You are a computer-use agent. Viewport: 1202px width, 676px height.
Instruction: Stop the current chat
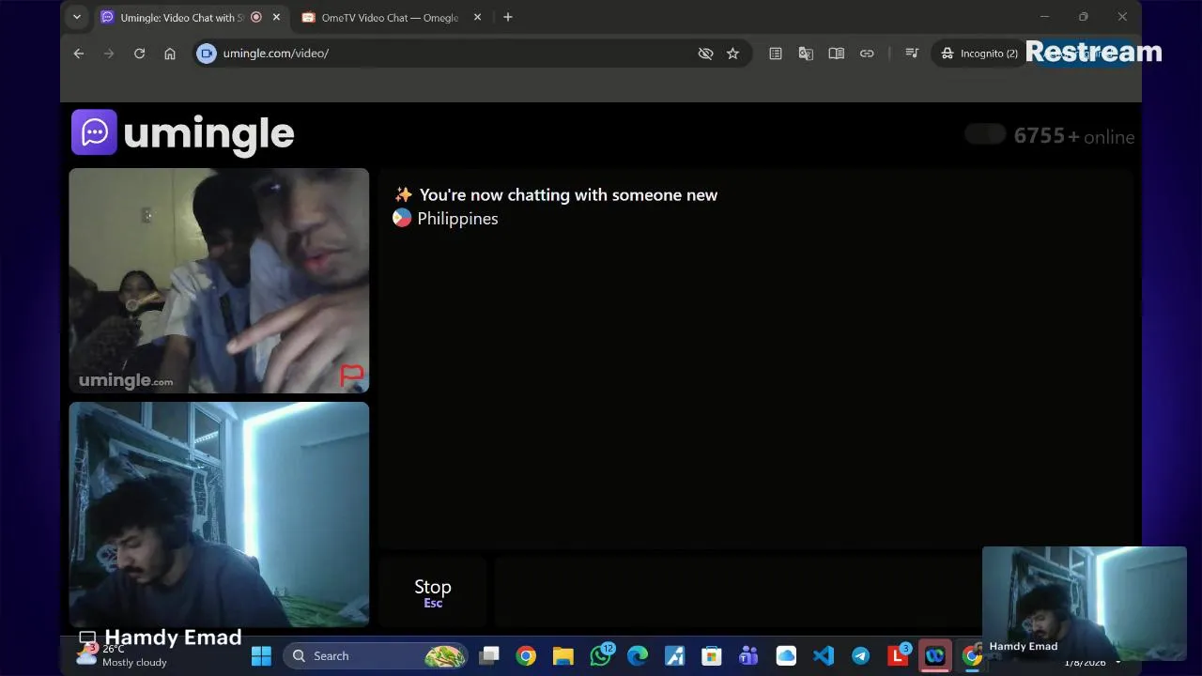pyautogui.click(x=433, y=592)
